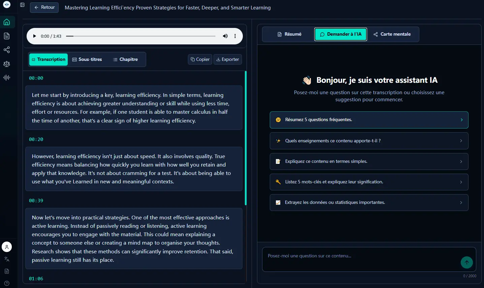Play the audio recording

point(34,36)
